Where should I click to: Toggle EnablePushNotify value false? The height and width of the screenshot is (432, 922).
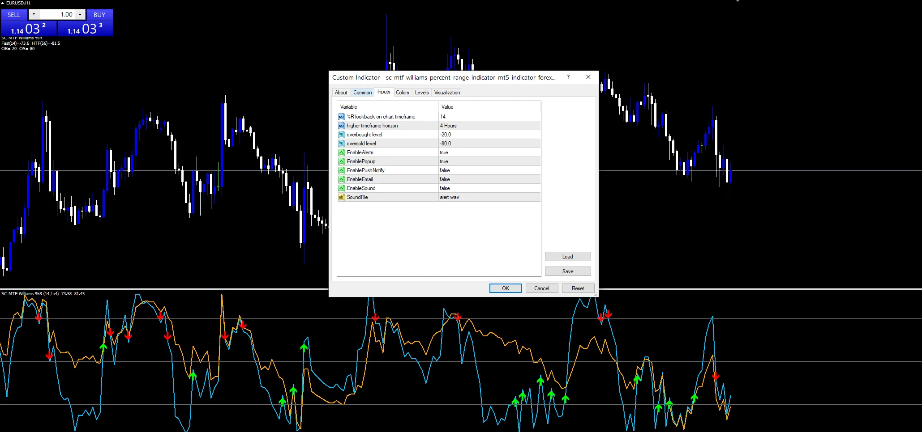click(489, 170)
